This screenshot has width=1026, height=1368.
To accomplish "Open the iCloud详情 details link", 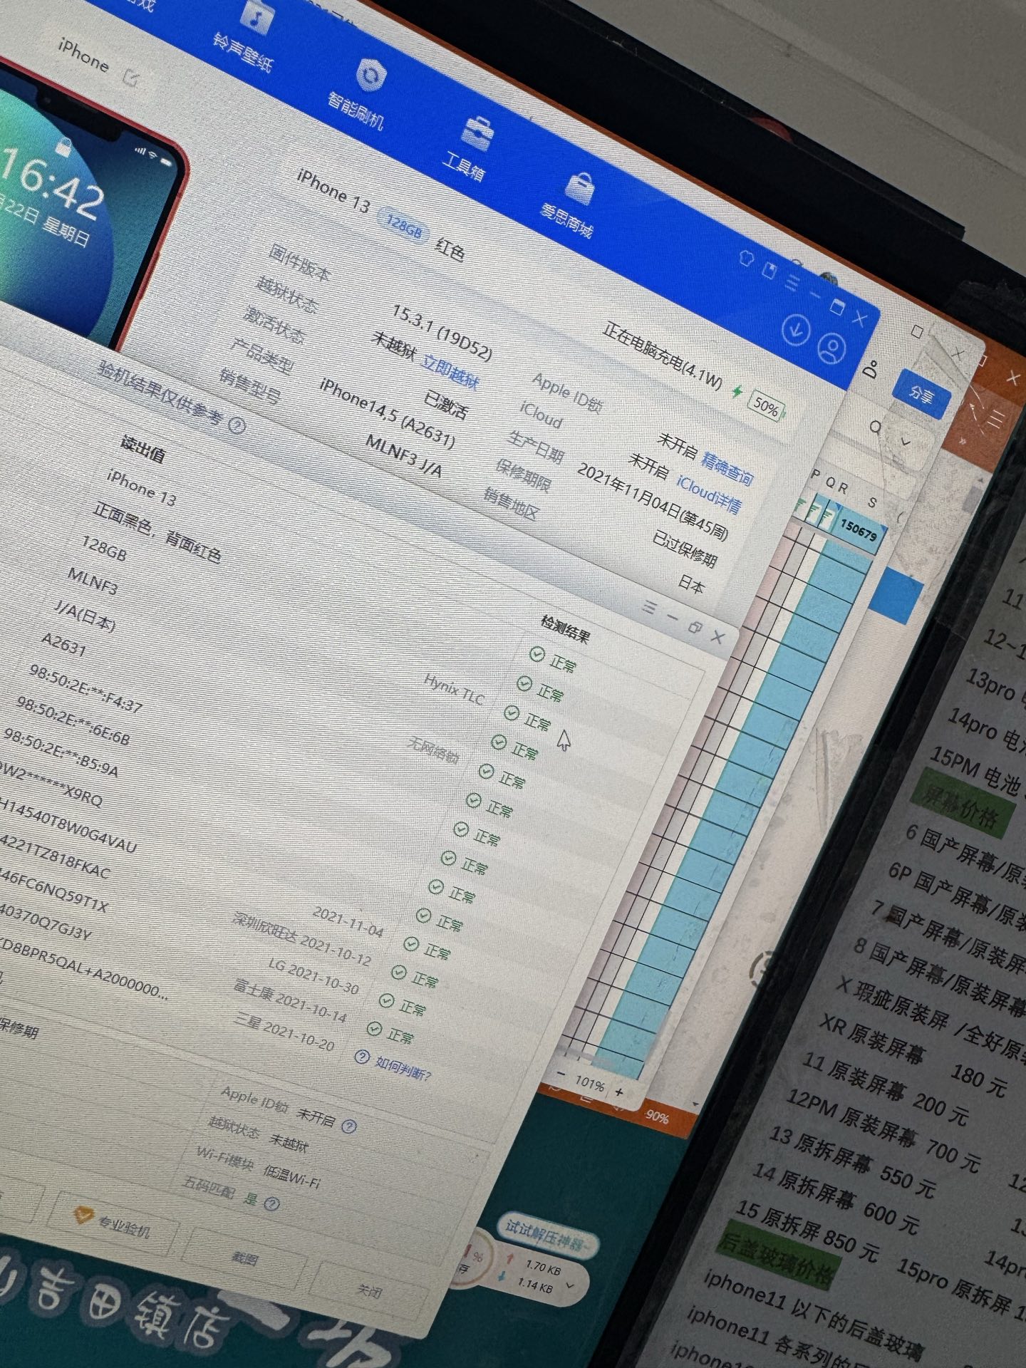I will [708, 494].
